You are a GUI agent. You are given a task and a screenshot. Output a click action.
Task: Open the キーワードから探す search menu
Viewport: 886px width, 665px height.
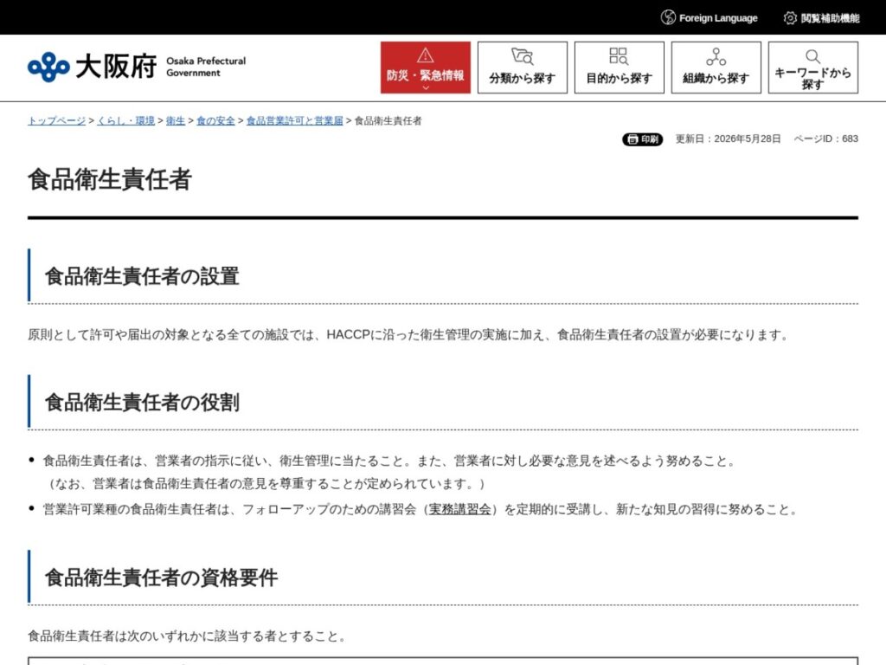813,68
